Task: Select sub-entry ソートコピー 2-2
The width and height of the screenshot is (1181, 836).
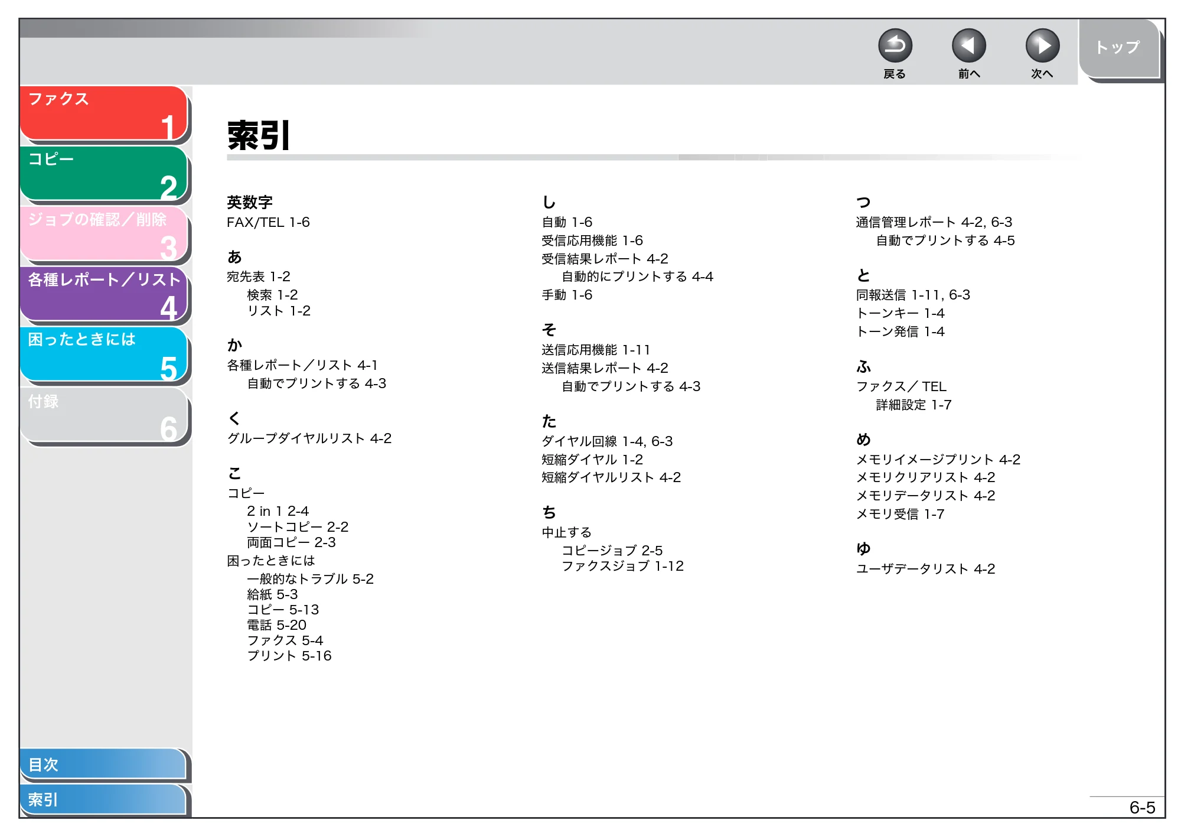Action: click(298, 526)
